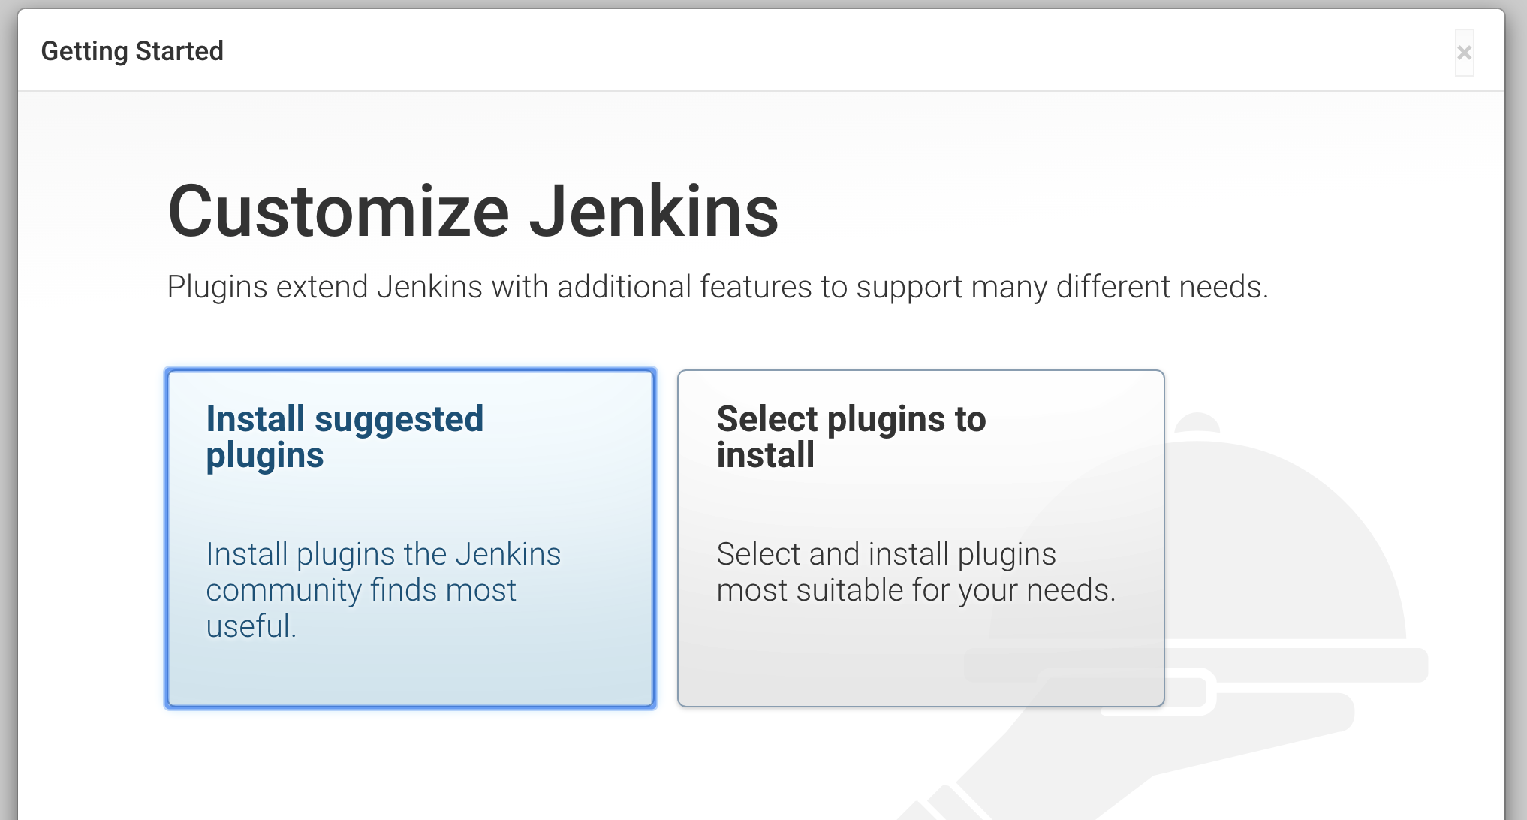Click the Customize Jenkins main heading
Viewport: 1527px width, 820px height.
pyautogui.click(x=473, y=212)
